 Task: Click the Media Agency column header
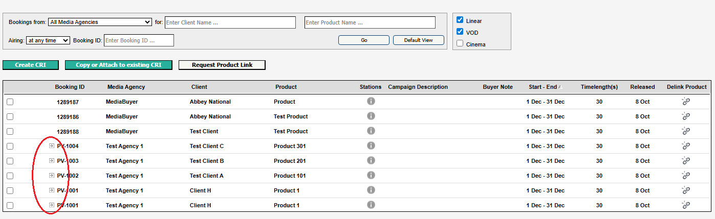(x=126, y=87)
